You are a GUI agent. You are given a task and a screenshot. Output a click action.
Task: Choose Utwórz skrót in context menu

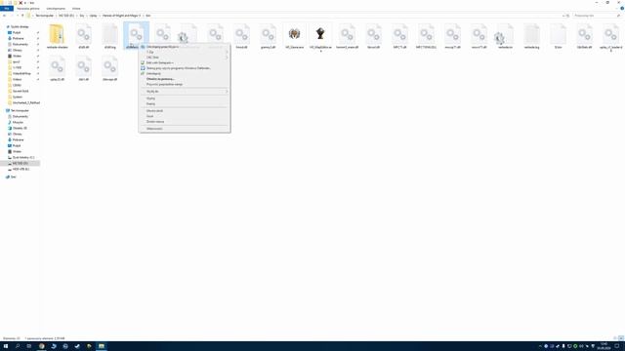185,110
